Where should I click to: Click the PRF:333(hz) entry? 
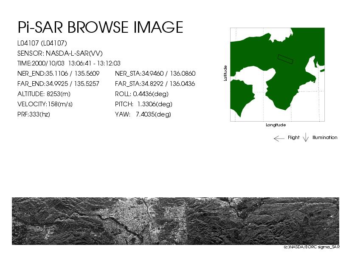[x=34, y=114]
